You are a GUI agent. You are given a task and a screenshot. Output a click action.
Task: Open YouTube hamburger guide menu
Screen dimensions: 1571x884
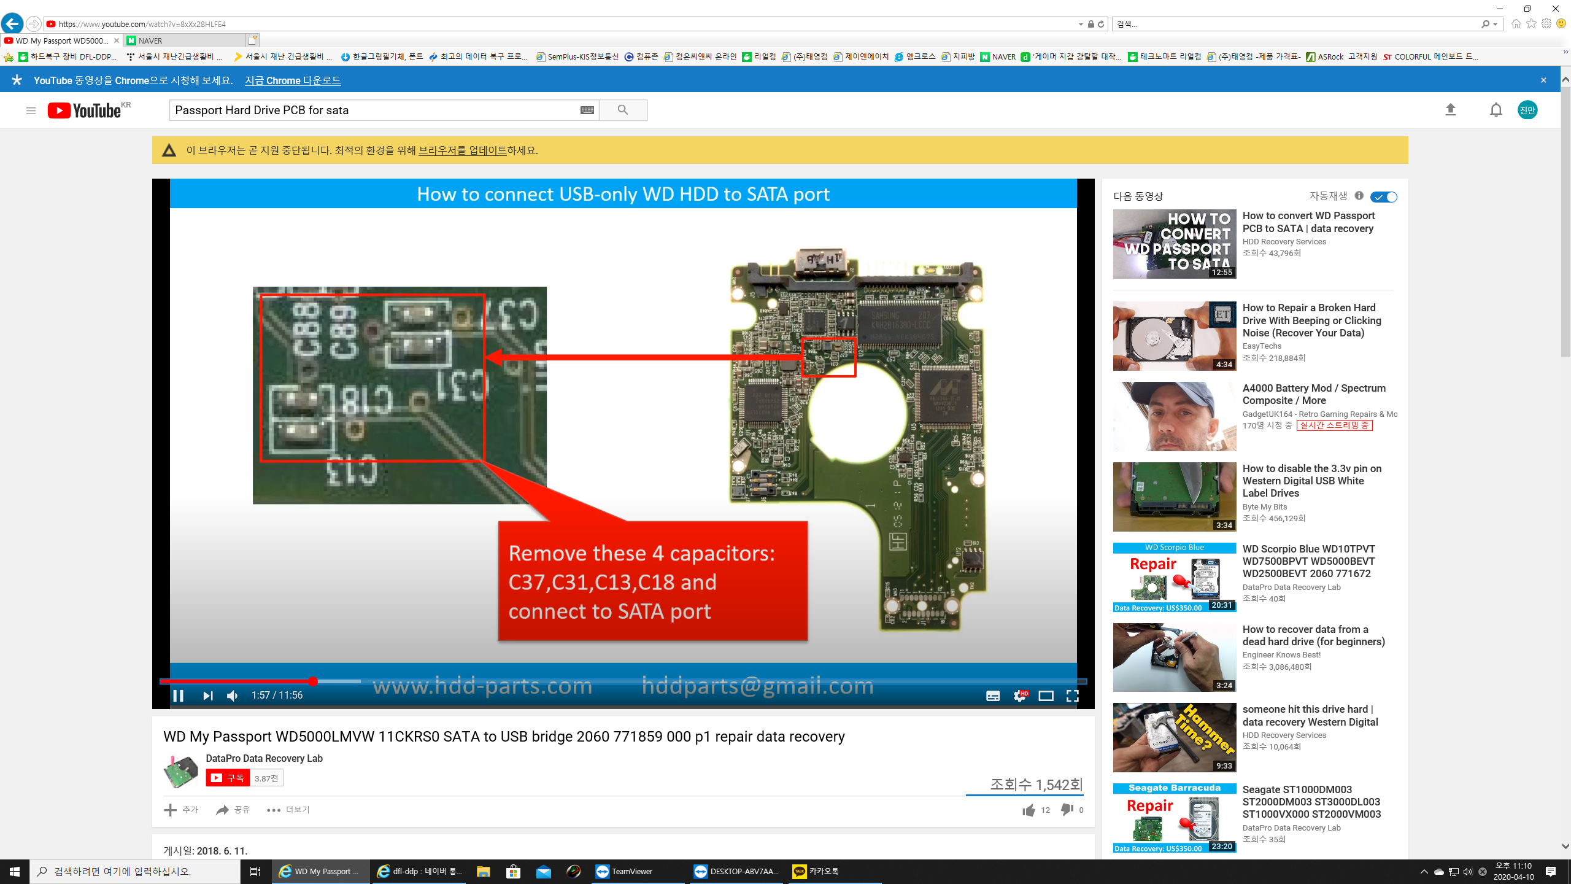tap(31, 110)
